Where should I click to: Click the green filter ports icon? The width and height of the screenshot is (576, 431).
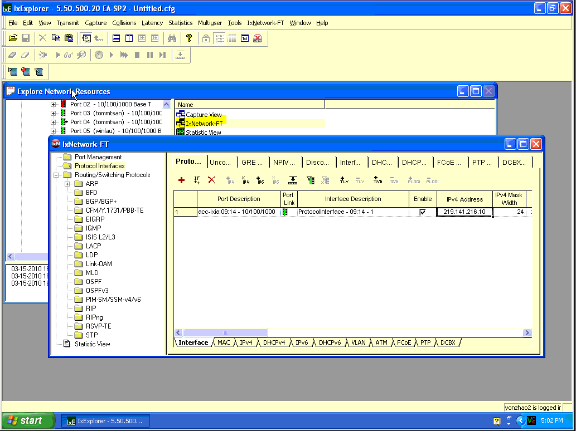click(311, 180)
